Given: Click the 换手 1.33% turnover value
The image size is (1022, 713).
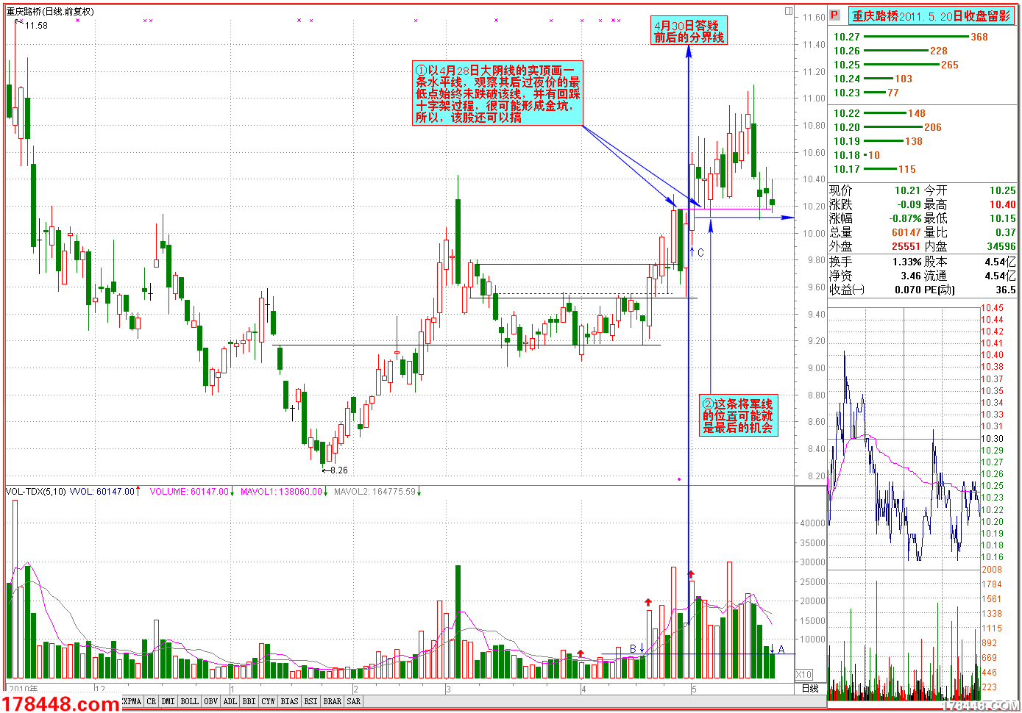Looking at the screenshot, I should 906,262.
